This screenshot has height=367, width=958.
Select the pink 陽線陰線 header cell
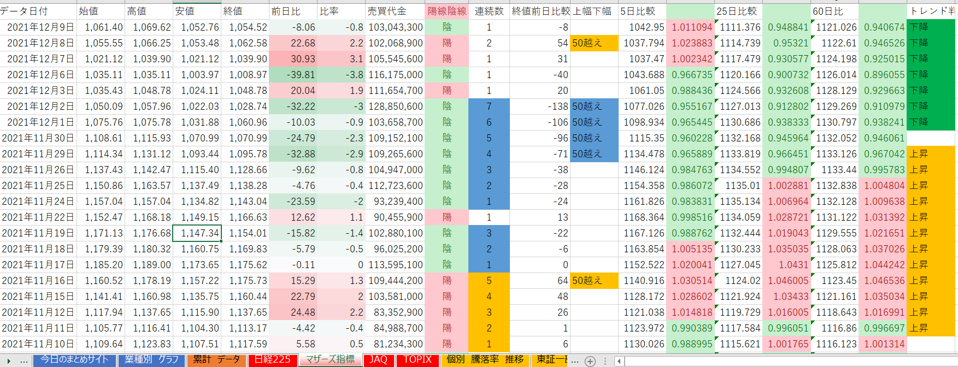[x=446, y=11]
